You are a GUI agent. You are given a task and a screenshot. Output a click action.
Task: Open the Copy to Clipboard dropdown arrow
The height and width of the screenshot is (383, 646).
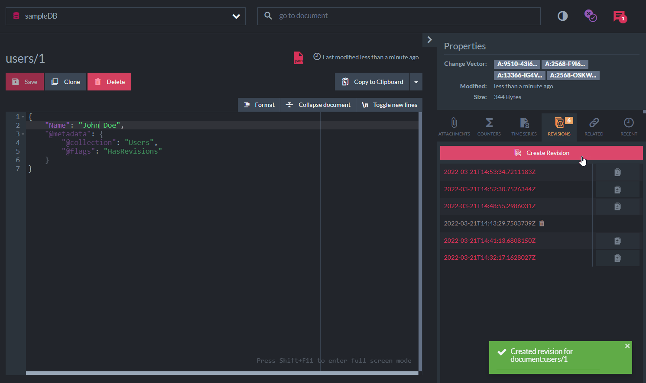(416, 82)
